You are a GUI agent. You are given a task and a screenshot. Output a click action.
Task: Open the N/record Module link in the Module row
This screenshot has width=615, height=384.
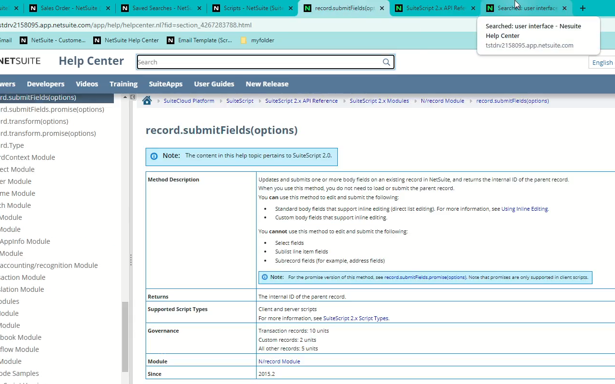point(279,361)
